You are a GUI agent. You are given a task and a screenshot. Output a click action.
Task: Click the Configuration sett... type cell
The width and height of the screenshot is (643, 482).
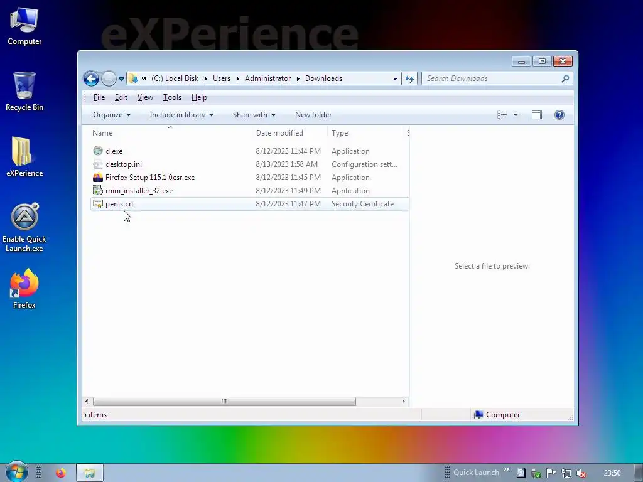(364, 164)
